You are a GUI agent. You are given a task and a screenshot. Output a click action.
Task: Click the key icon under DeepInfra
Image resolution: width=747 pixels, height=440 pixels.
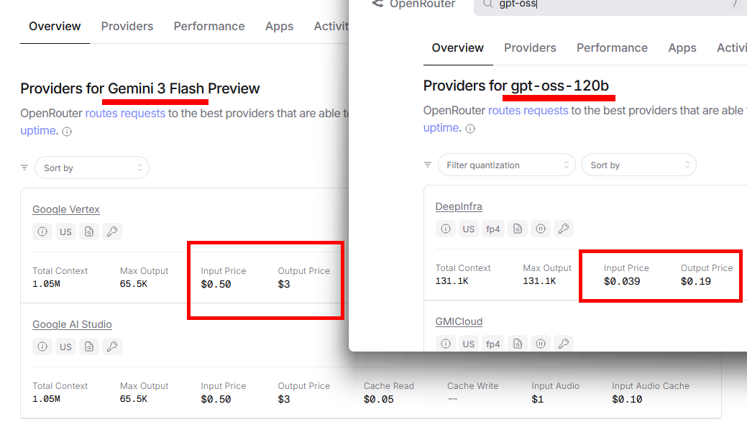click(x=564, y=229)
